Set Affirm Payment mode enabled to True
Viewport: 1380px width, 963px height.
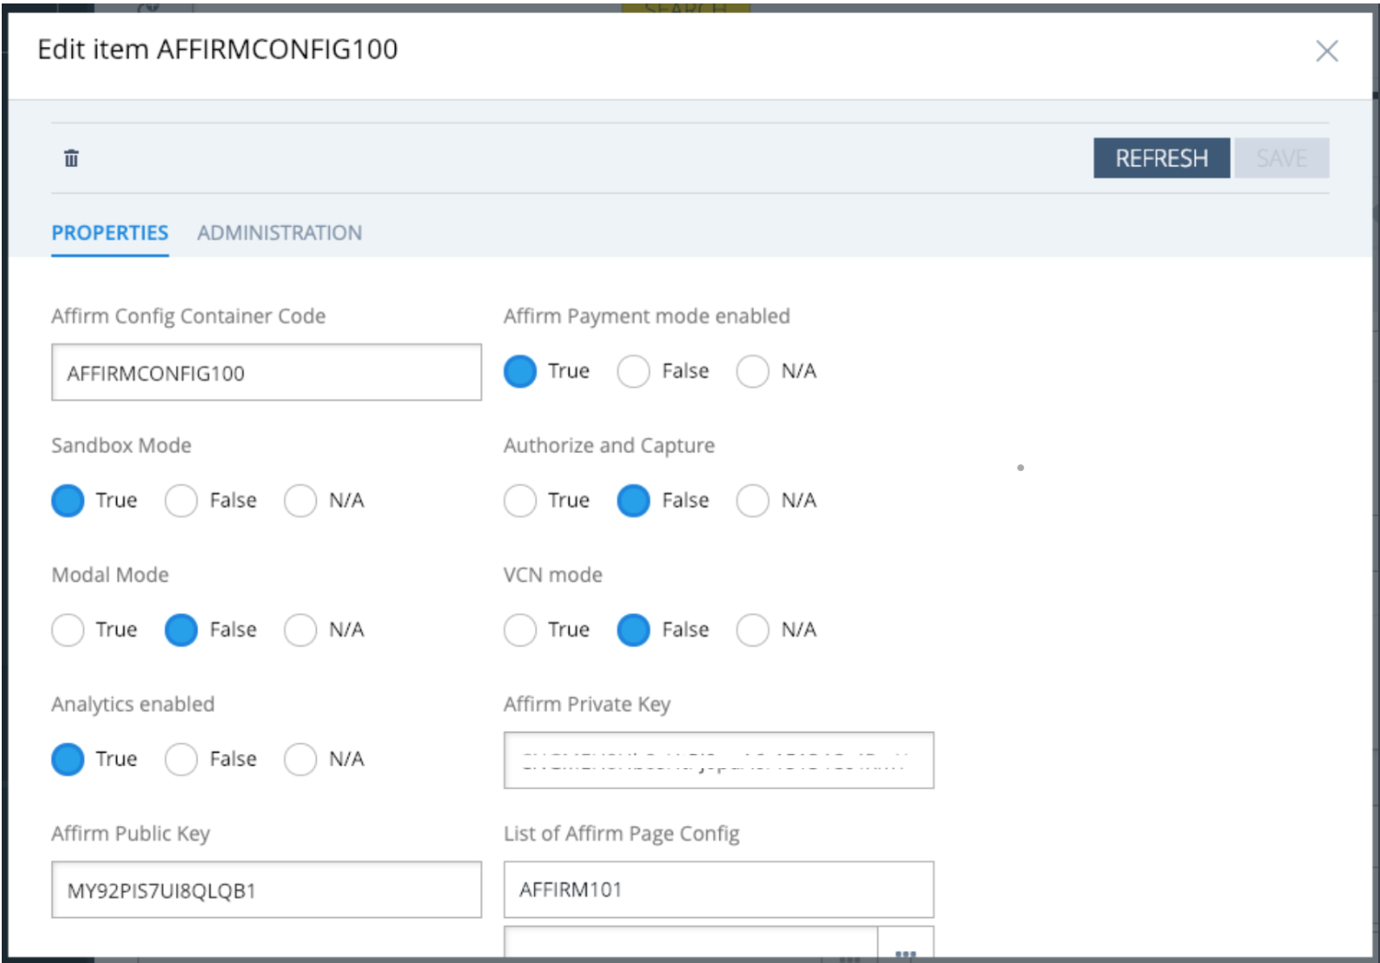520,372
